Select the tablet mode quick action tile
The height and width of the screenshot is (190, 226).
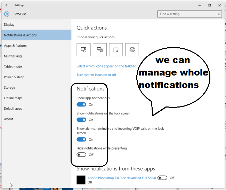[83, 49]
